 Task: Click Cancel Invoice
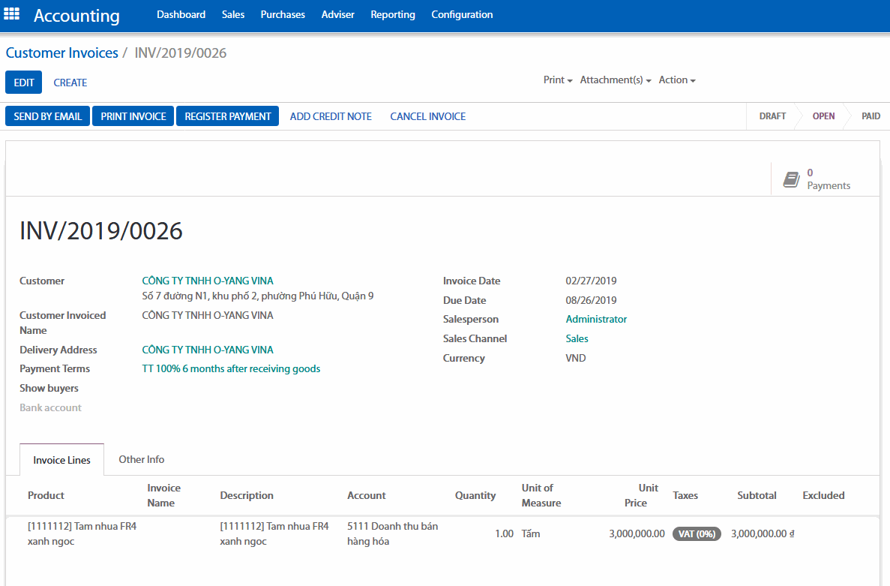(x=427, y=116)
